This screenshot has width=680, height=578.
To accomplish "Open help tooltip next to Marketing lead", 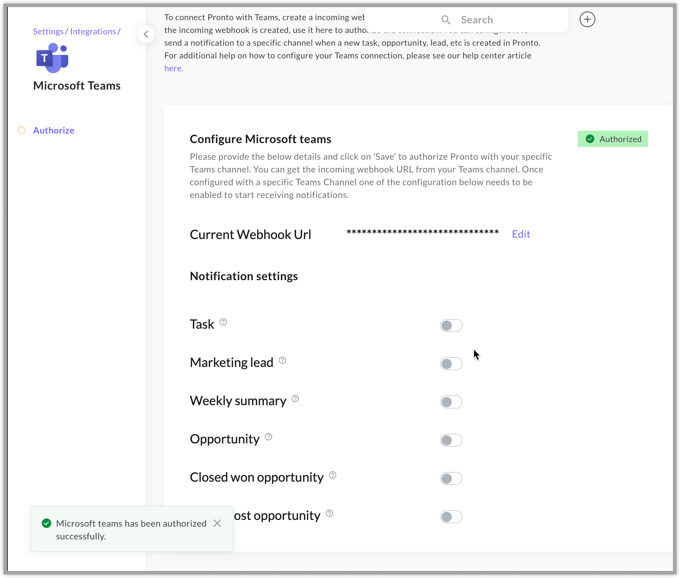I will pos(282,360).
